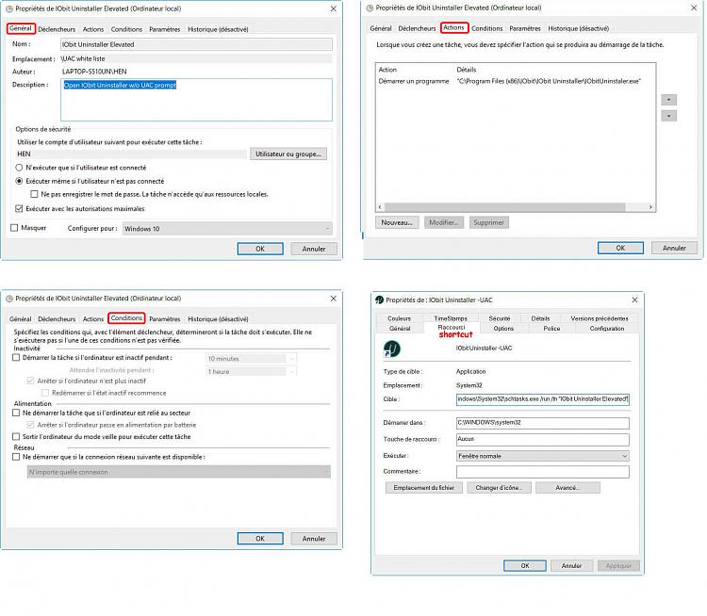Click the Détails column header in the actions list

tap(467, 70)
